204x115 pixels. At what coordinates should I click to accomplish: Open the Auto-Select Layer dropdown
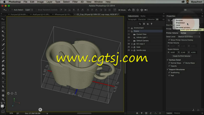(x=29, y=10)
